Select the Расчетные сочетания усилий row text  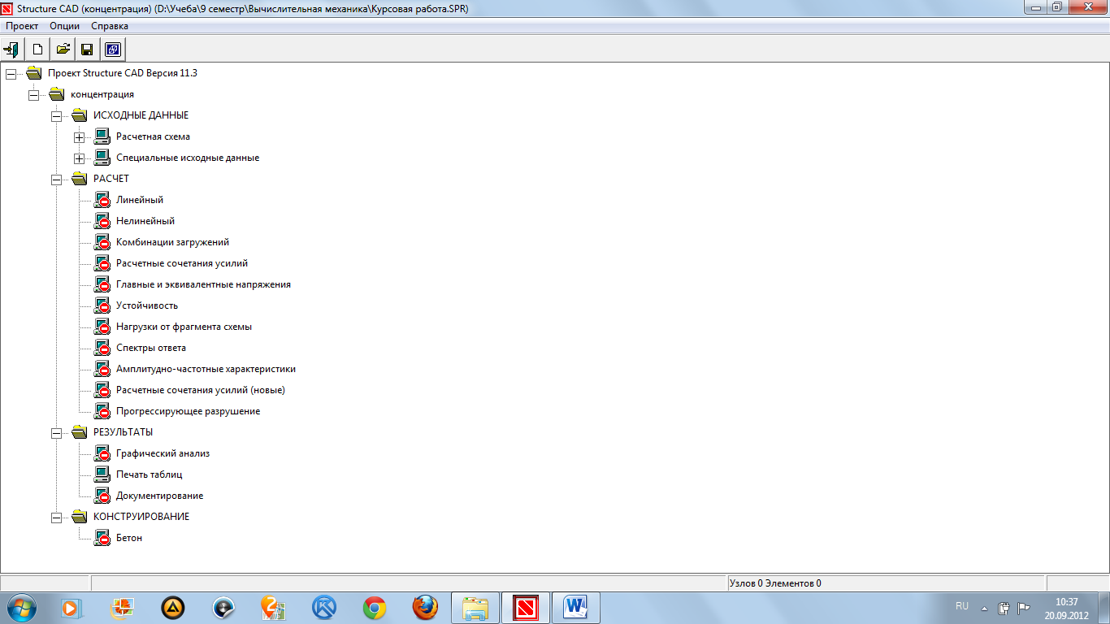coord(182,263)
